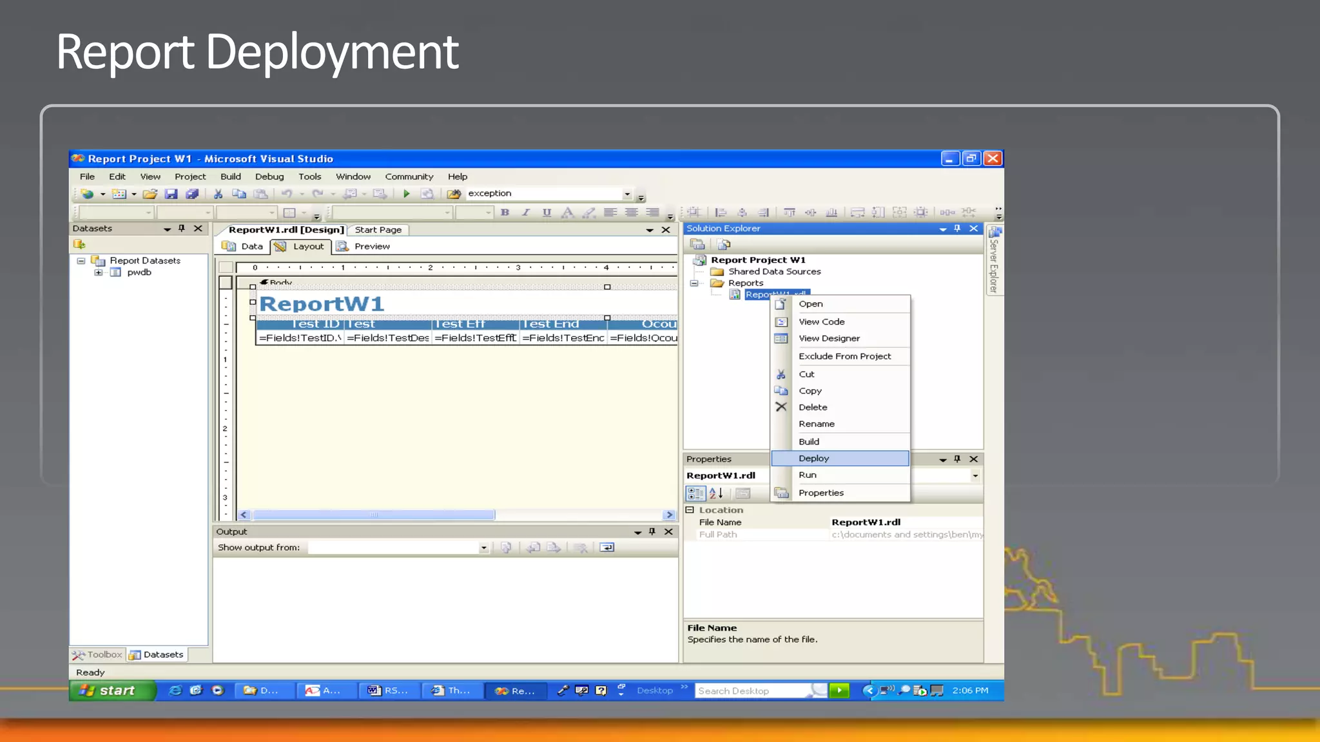1320x742 pixels.
Task: Choose Deploy from the context menu
Action: (840, 459)
